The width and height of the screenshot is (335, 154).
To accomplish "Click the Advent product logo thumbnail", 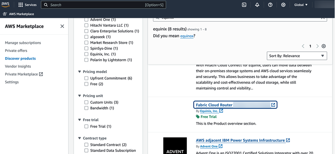I will tap(175, 146).
